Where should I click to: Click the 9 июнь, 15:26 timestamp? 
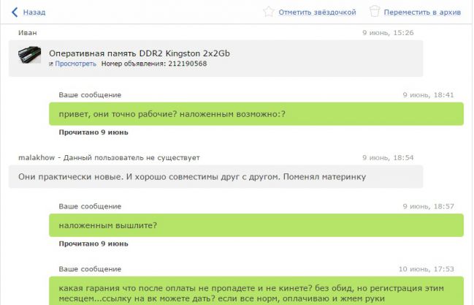(x=387, y=33)
